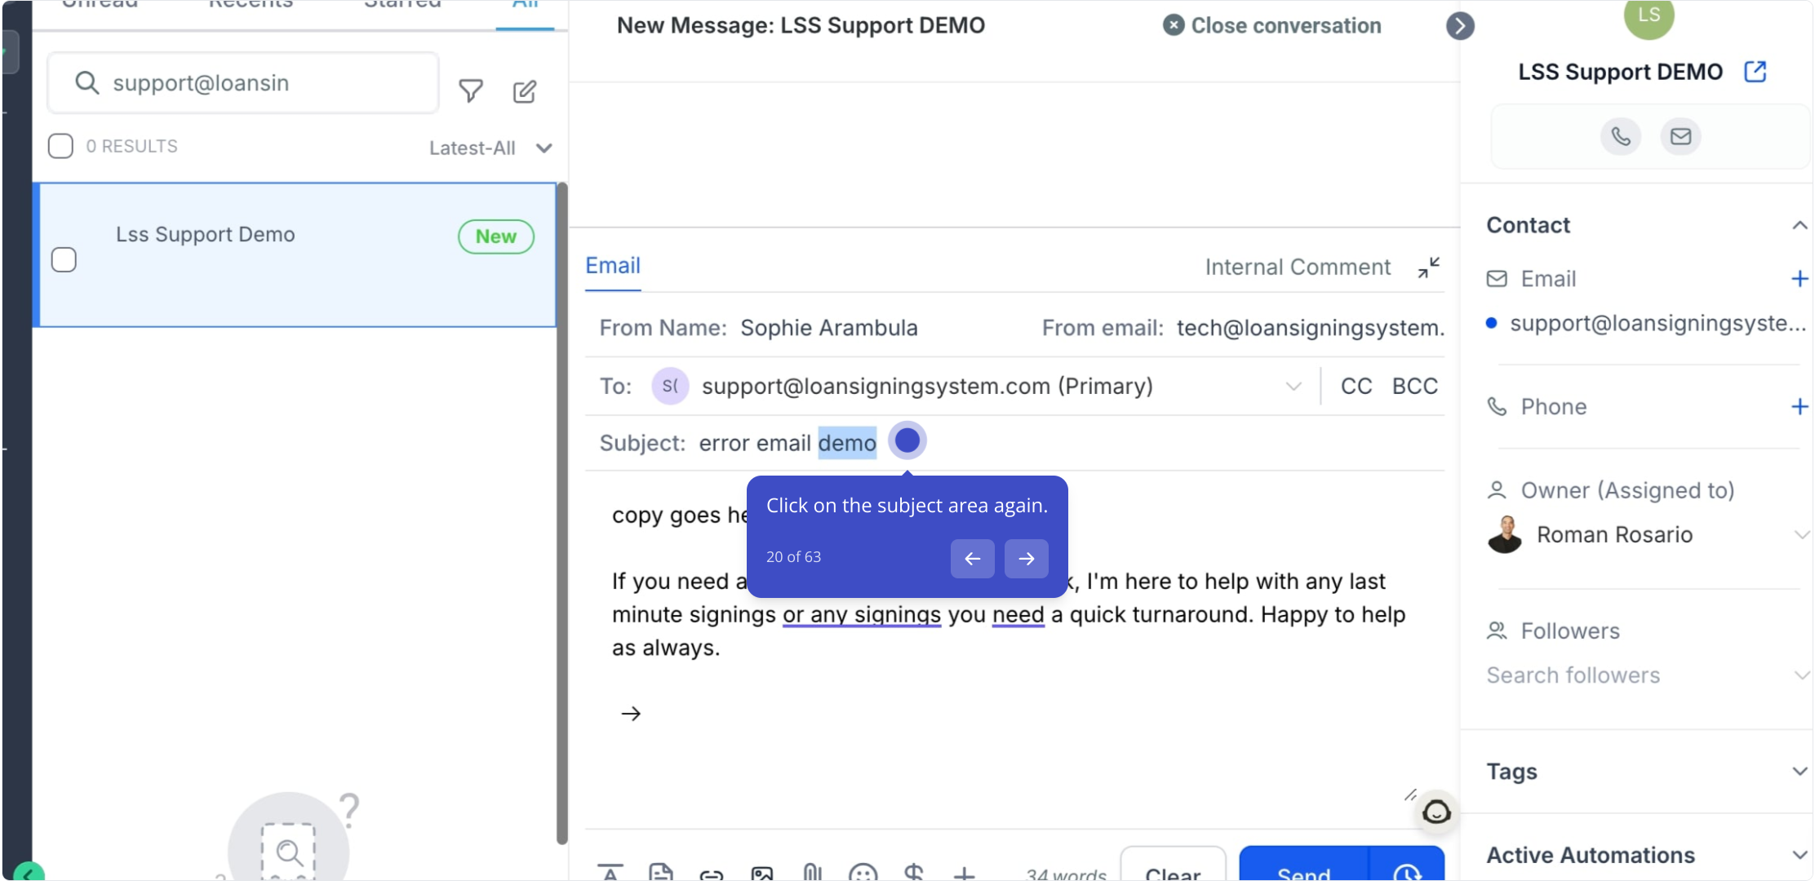
Task: Switch to the Email tab
Action: [613, 266]
